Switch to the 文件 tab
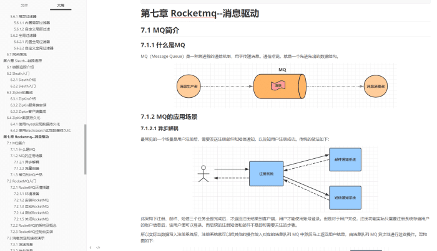The height and width of the screenshot is (251, 437). tap(24, 5)
